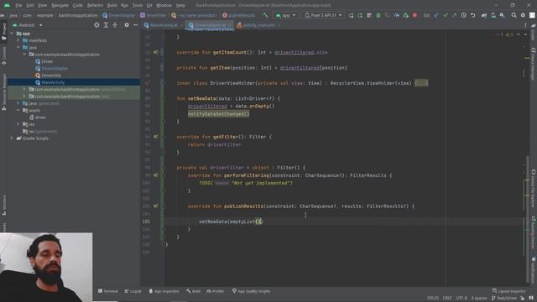Open the Terminal tool window
The width and height of the screenshot is (537, 302).
pos(108,291)
